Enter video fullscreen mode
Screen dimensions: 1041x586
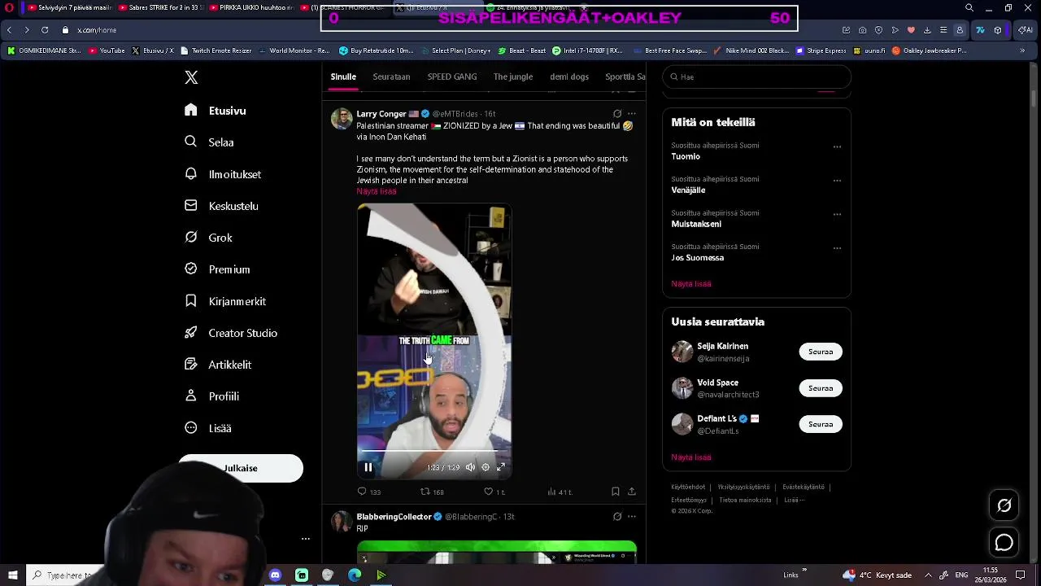(x=501, y=467)
